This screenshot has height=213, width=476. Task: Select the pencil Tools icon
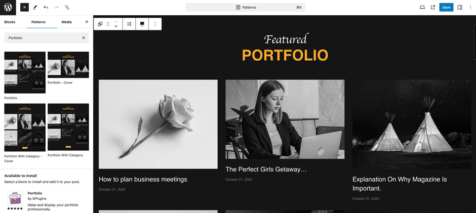point(35,8)
